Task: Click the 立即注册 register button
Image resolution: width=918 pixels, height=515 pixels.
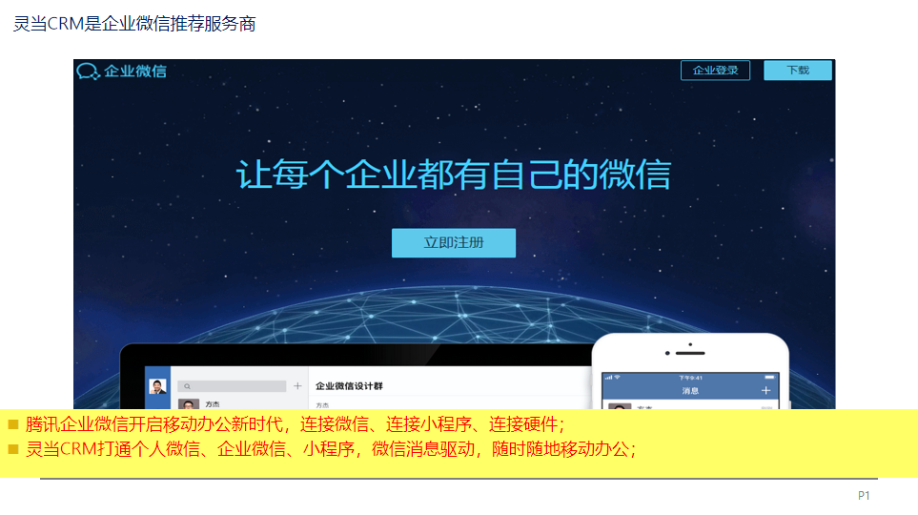Action: [x=454, y=242]
